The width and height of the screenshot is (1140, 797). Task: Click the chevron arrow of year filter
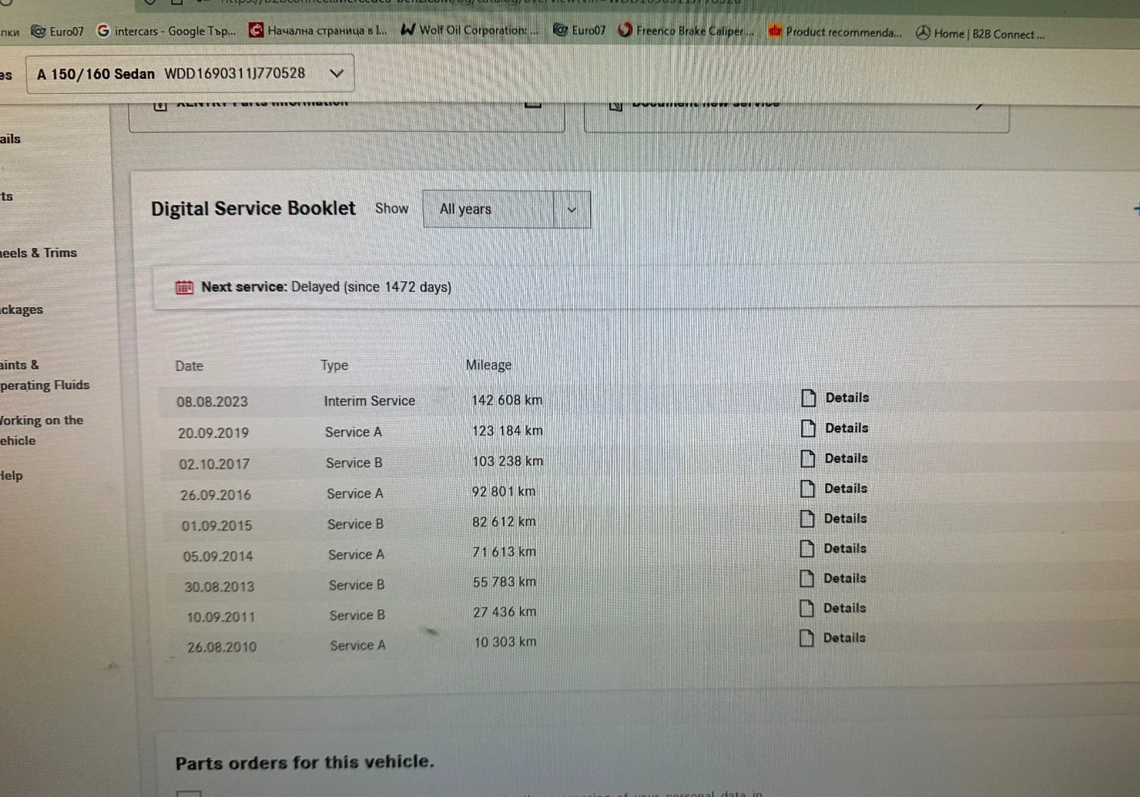(571, 210)
